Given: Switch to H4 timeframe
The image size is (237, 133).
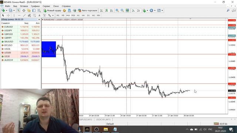Looking at the screenshot, I should click(83, 16).
